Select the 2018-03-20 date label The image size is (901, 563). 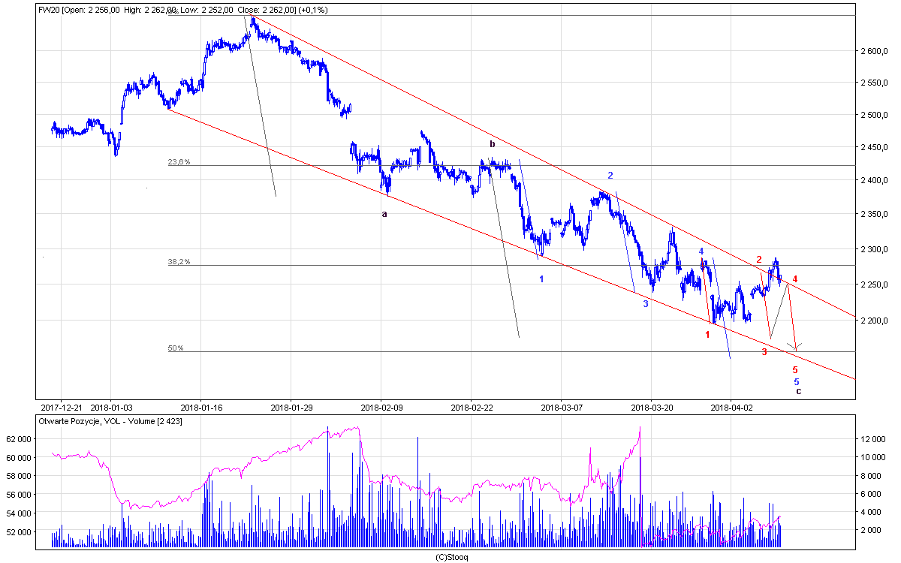click(652, 408)
